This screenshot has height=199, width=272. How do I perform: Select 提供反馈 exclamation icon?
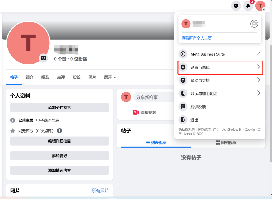pos(183,106)
